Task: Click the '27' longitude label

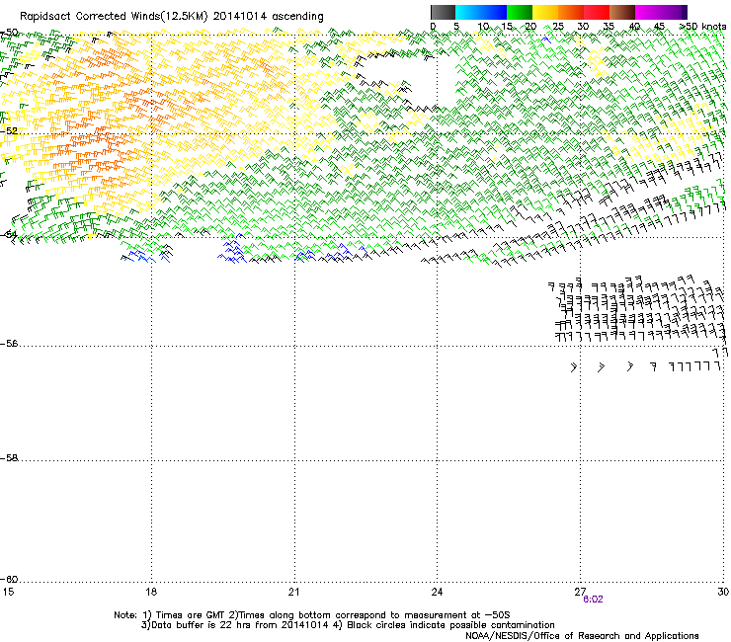Action: (x=580, y=592)
